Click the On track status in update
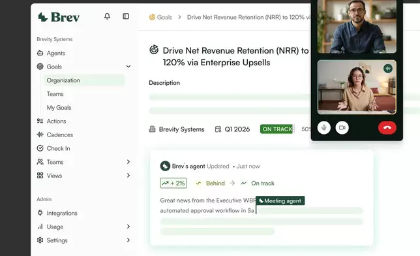This screenshot has width=420, height=256. (x=263, y=184)
